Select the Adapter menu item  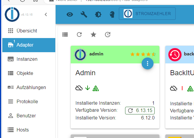[x=29, y=45]
